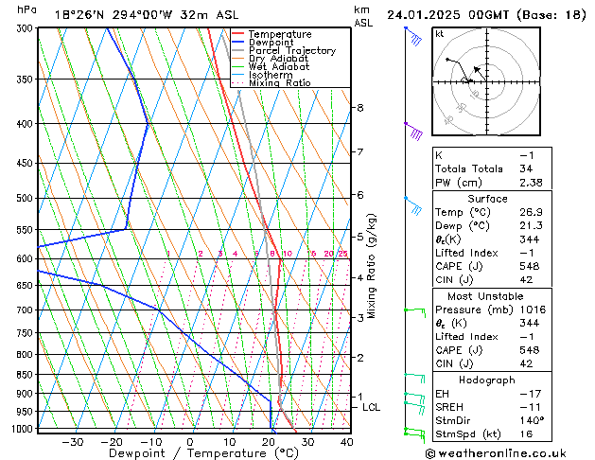Click the Mixing Ratio (g/kg) axis title
This screenshot has width=595, height=460.
(x=371, y=266)
